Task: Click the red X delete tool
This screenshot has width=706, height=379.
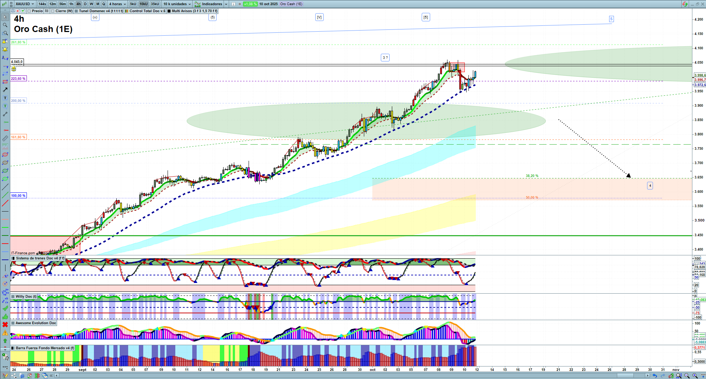Action: click(5, 325)
